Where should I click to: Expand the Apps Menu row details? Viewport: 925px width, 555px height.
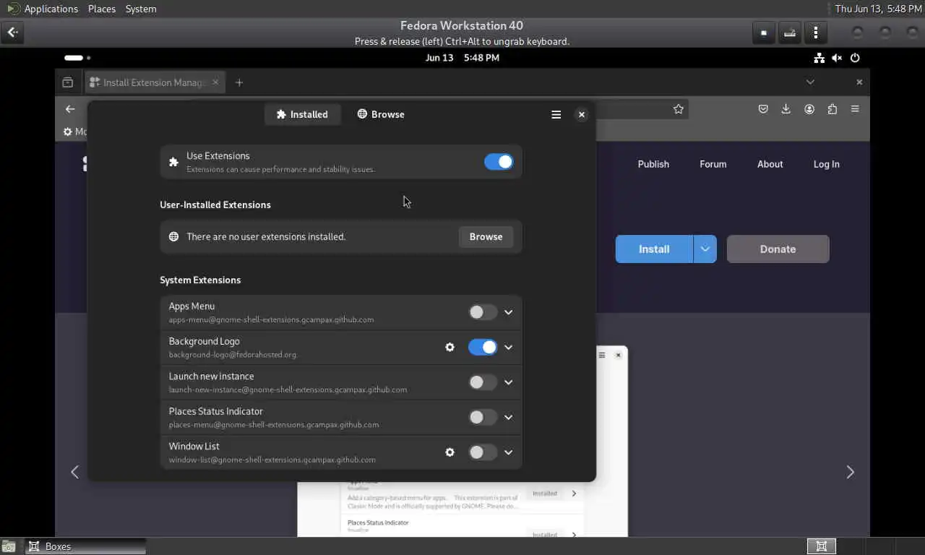pos(508,312)
